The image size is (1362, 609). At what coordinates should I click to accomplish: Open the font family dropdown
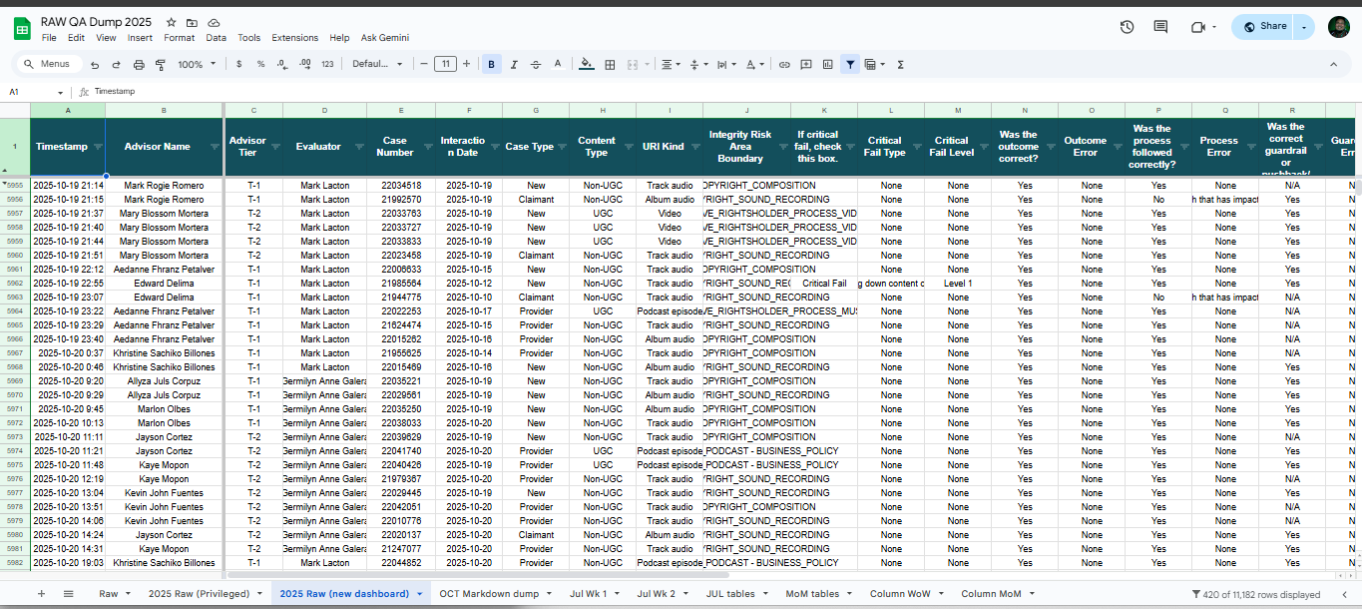tap(377, 64)
